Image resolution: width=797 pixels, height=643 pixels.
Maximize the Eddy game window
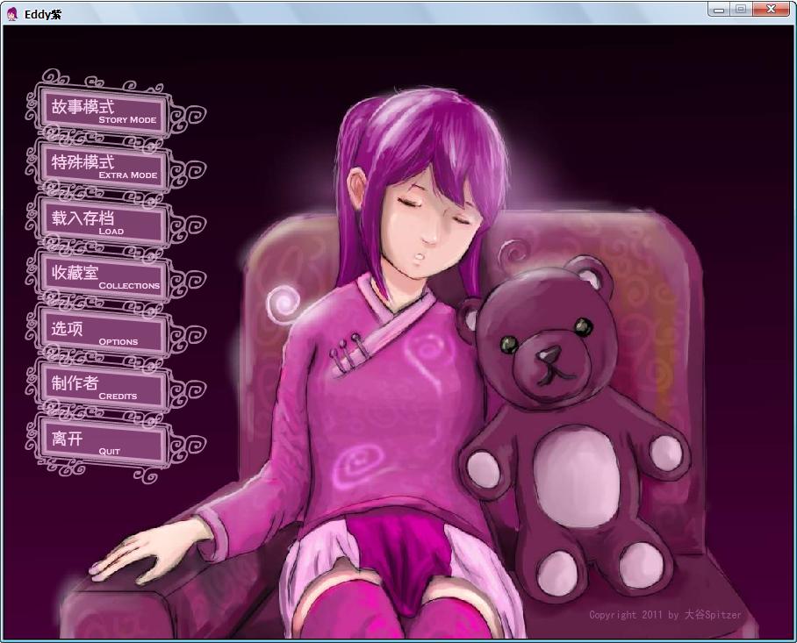click(741, 10)
